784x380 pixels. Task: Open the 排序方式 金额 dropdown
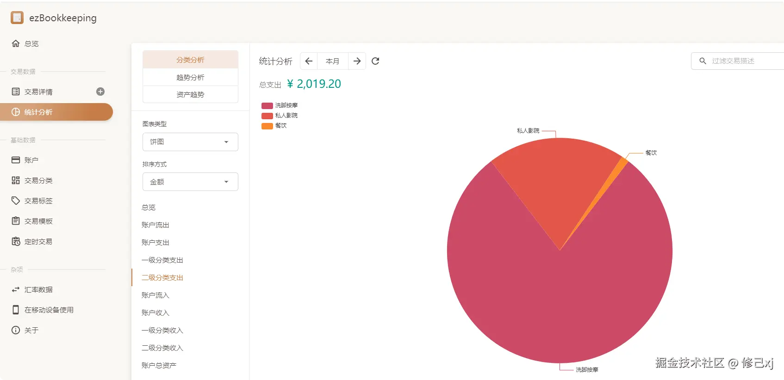tap(190, 182)
